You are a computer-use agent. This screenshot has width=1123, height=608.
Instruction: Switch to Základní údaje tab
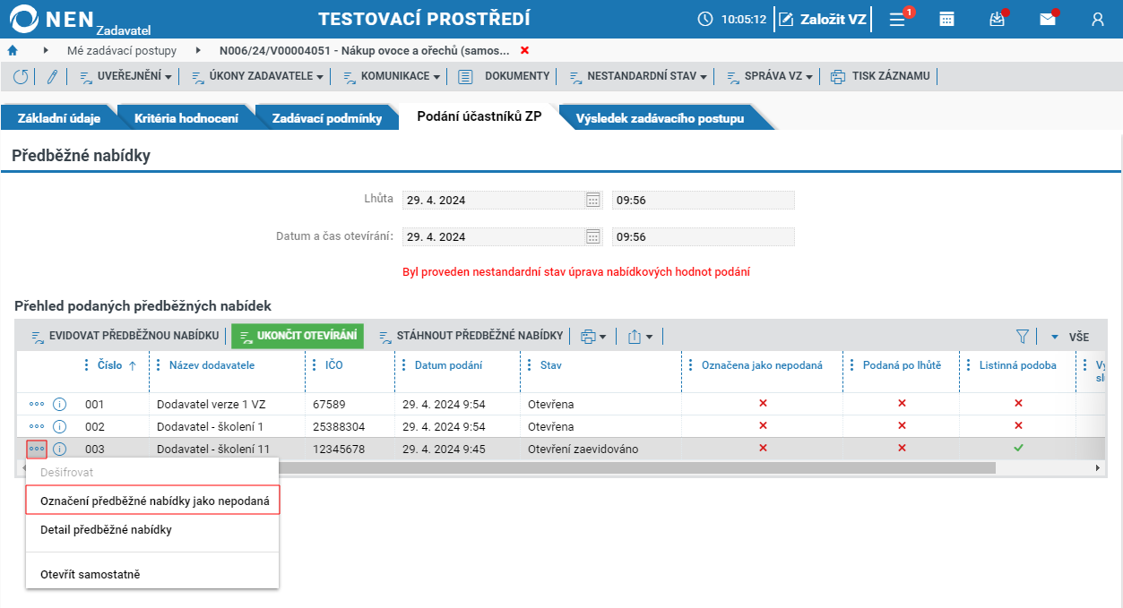coord(59,118)
